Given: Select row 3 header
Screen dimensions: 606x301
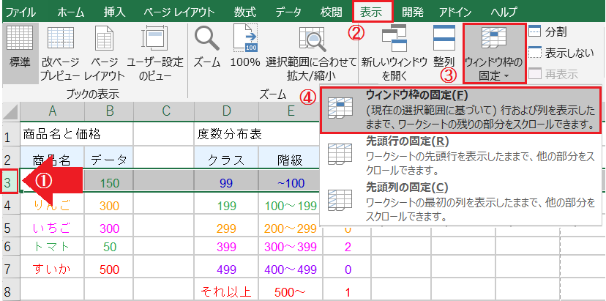Looking at the screenshot, I should (x=8, y=182).
